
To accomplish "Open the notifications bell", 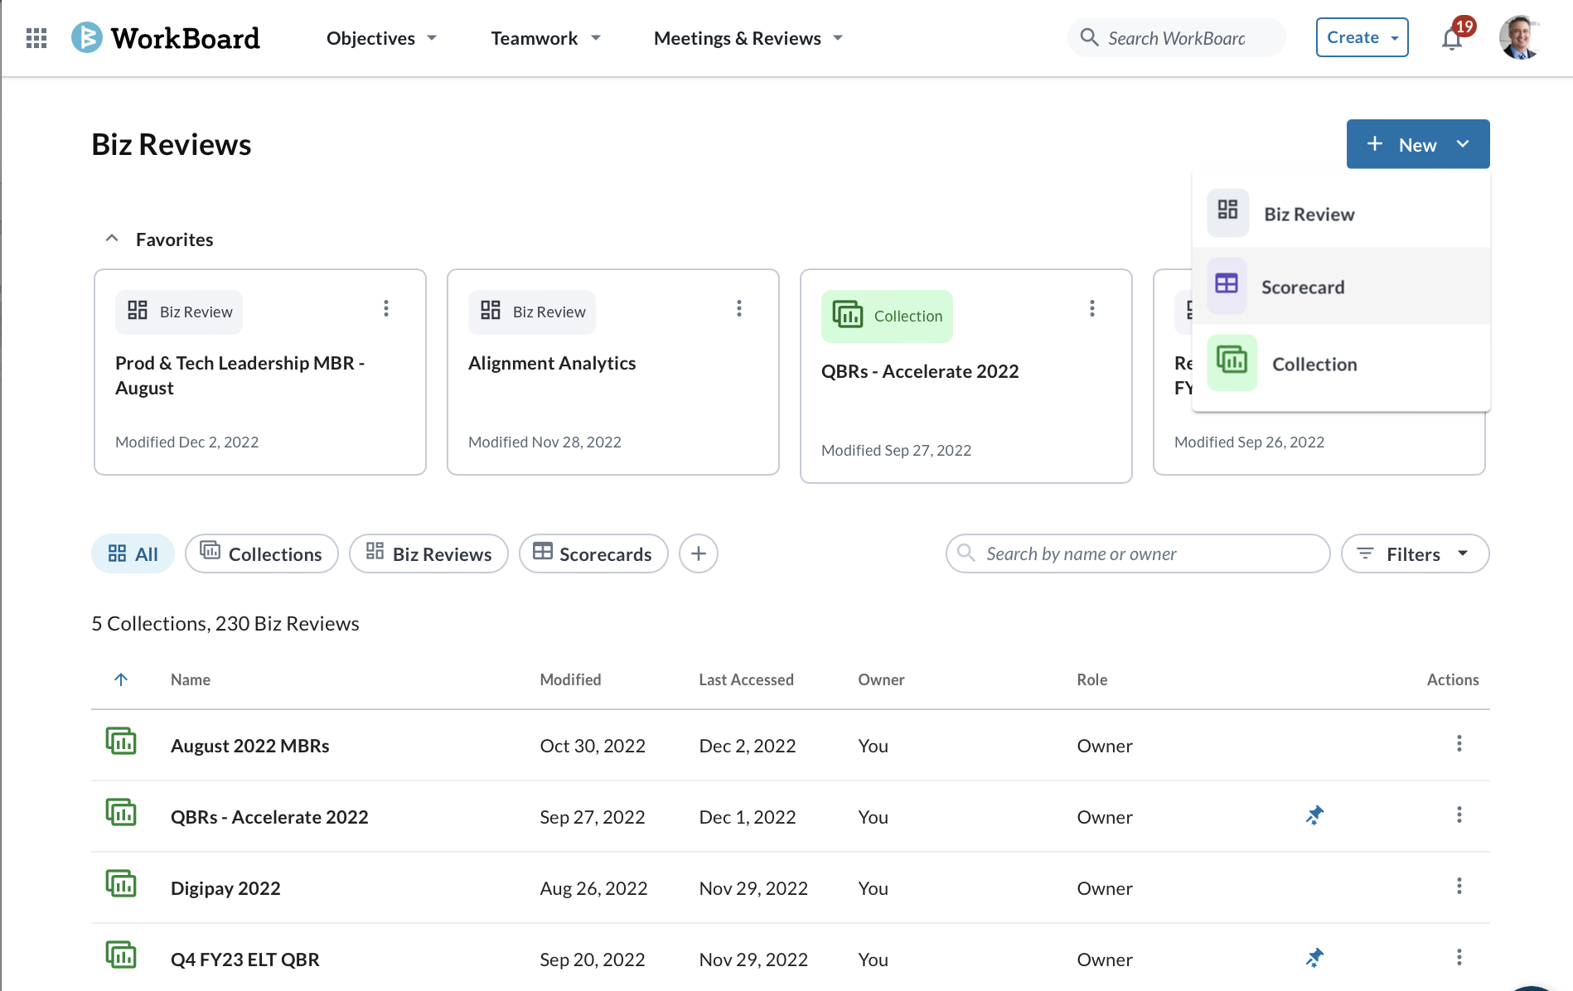I will pyautogui.click(x=1451, y=38).
